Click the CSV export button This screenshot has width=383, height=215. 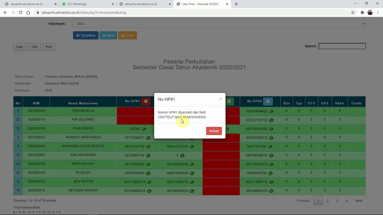[34, 47]
